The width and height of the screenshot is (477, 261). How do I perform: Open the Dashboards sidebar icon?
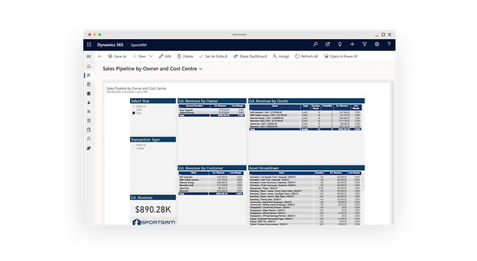click(89, 75)
